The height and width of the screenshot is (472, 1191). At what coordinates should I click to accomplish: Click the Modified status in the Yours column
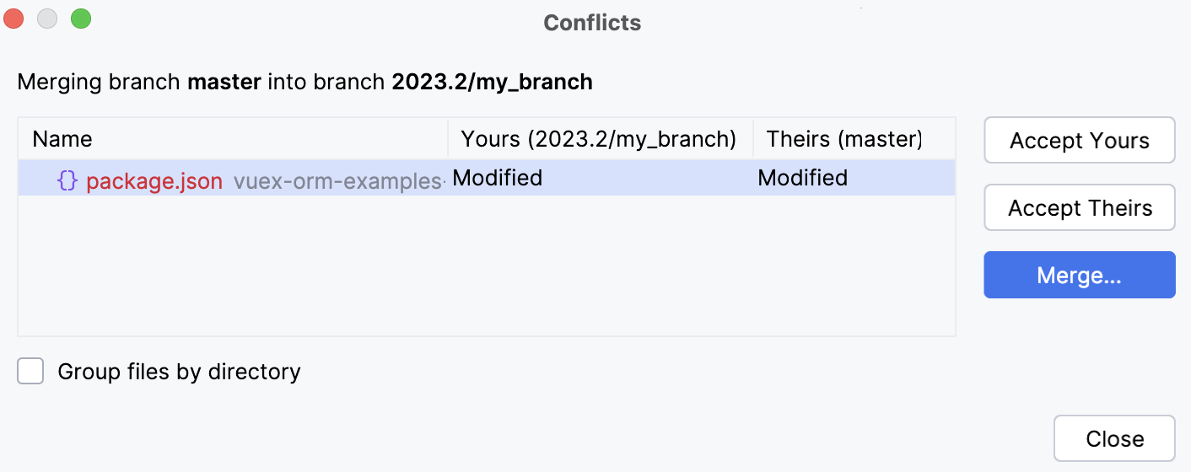pos(498,178)
